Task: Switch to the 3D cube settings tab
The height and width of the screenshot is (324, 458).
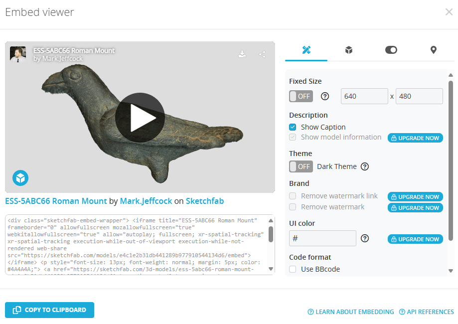Action: coord(349,50)
